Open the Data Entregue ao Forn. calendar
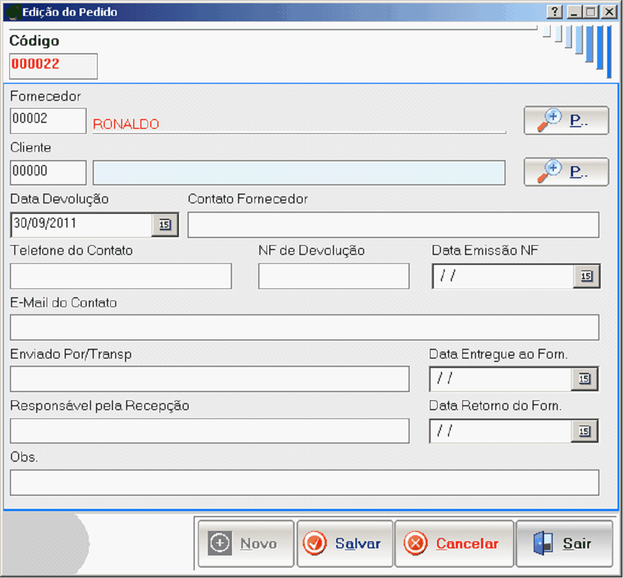 tap(585, 379)
